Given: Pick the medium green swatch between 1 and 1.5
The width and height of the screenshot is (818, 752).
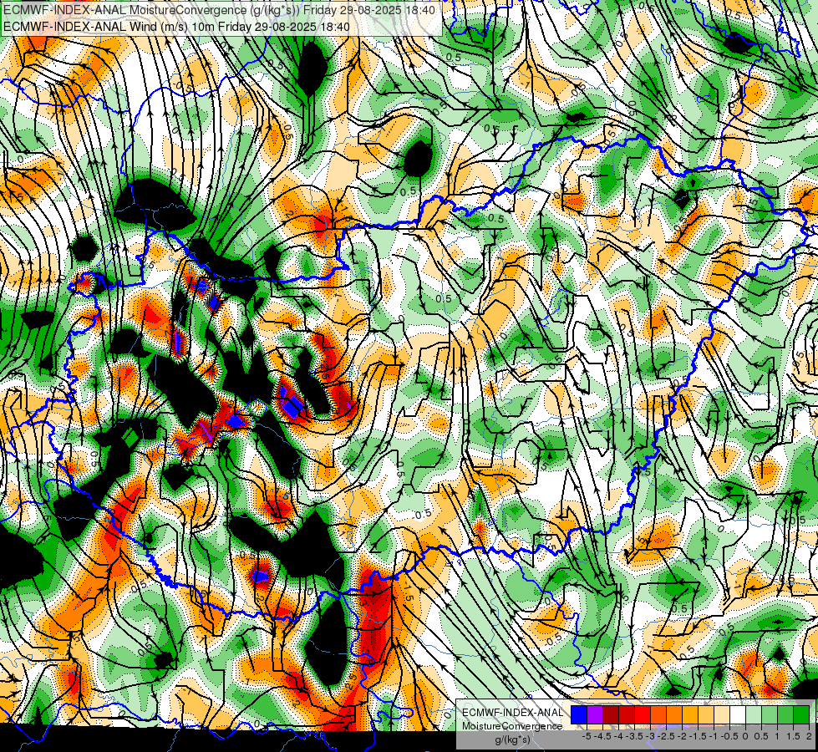Looking at the screenshot, I should [x=785, y=715].
